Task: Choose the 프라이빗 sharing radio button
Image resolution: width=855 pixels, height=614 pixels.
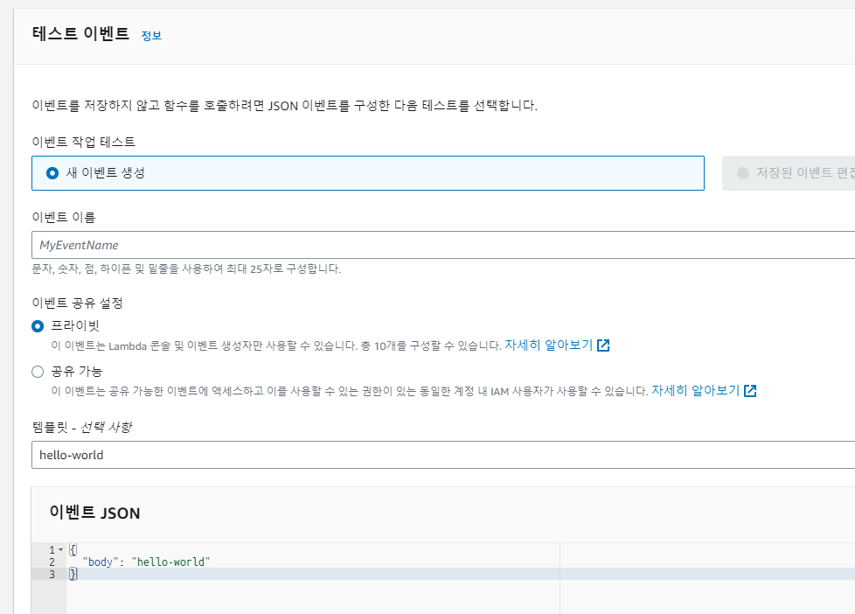Action: coord(38,326)
